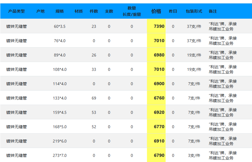Click the 备注 column header
The image size is (252, 162).
[213, 11]
